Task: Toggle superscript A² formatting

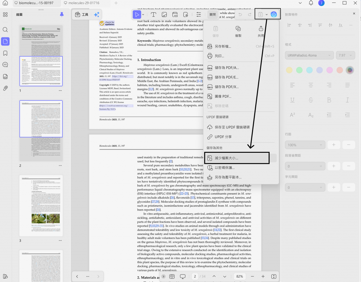Action: point(292,115)
